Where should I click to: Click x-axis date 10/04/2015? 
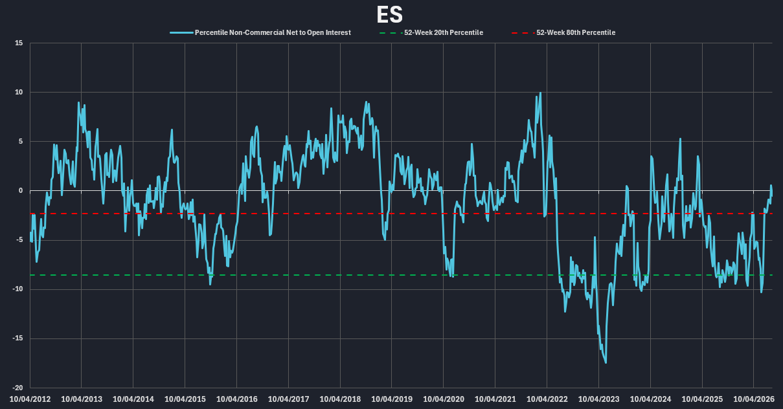[185, 399]
